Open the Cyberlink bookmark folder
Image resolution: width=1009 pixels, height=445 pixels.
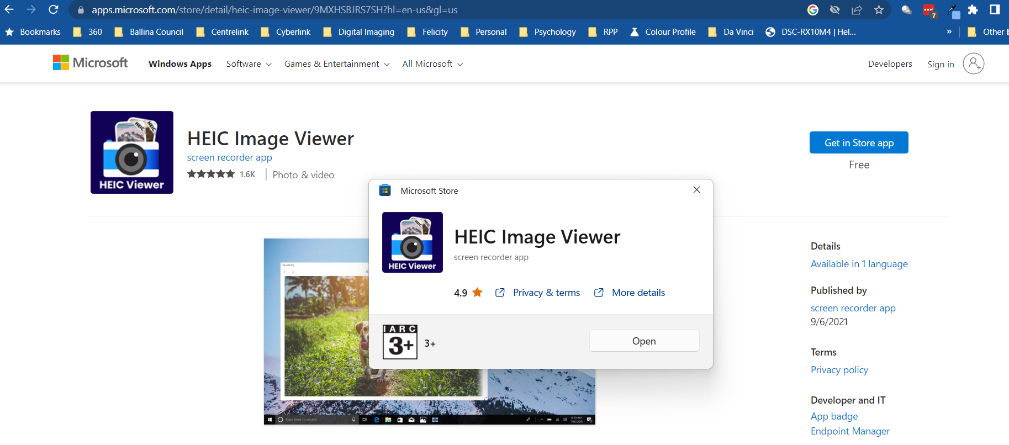pos(286,32)
